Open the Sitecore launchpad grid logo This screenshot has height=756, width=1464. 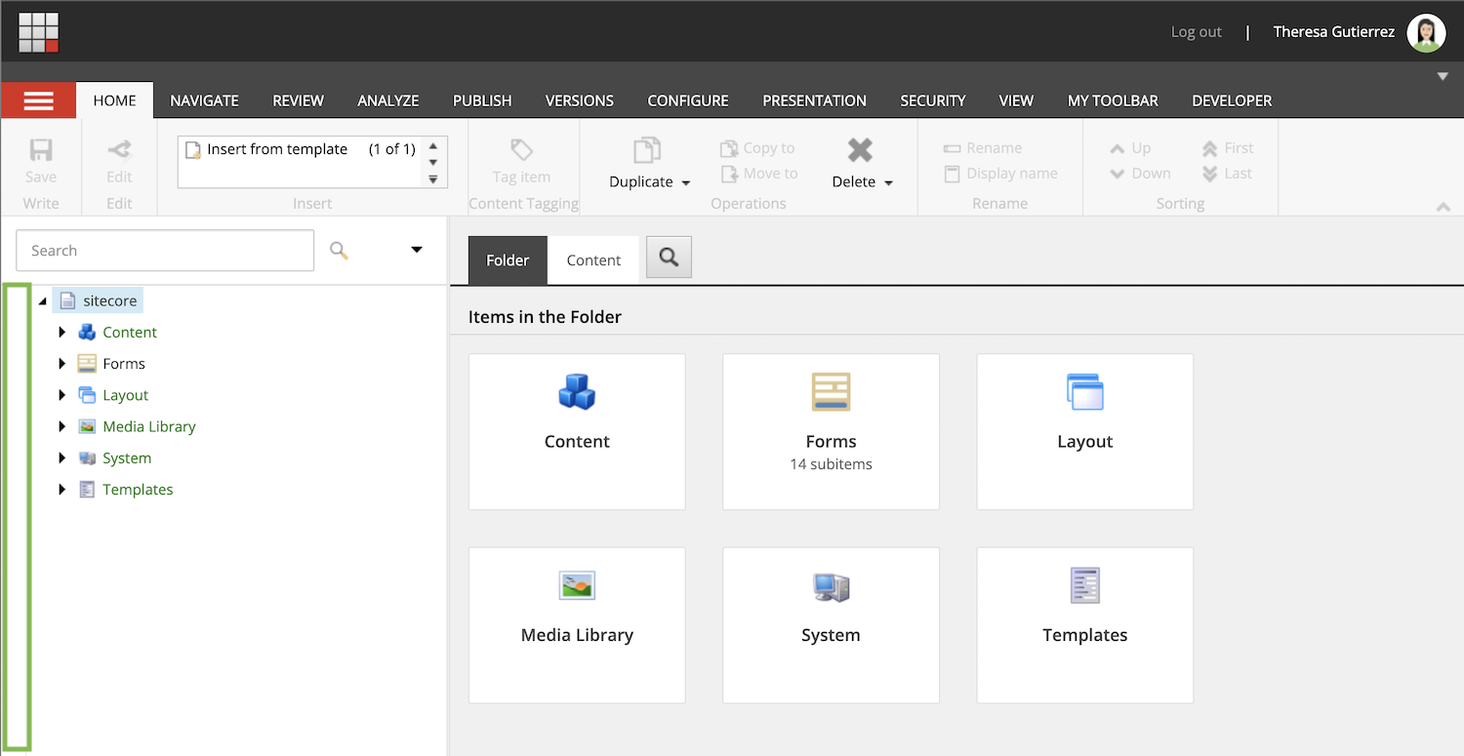tap(39, 32)
